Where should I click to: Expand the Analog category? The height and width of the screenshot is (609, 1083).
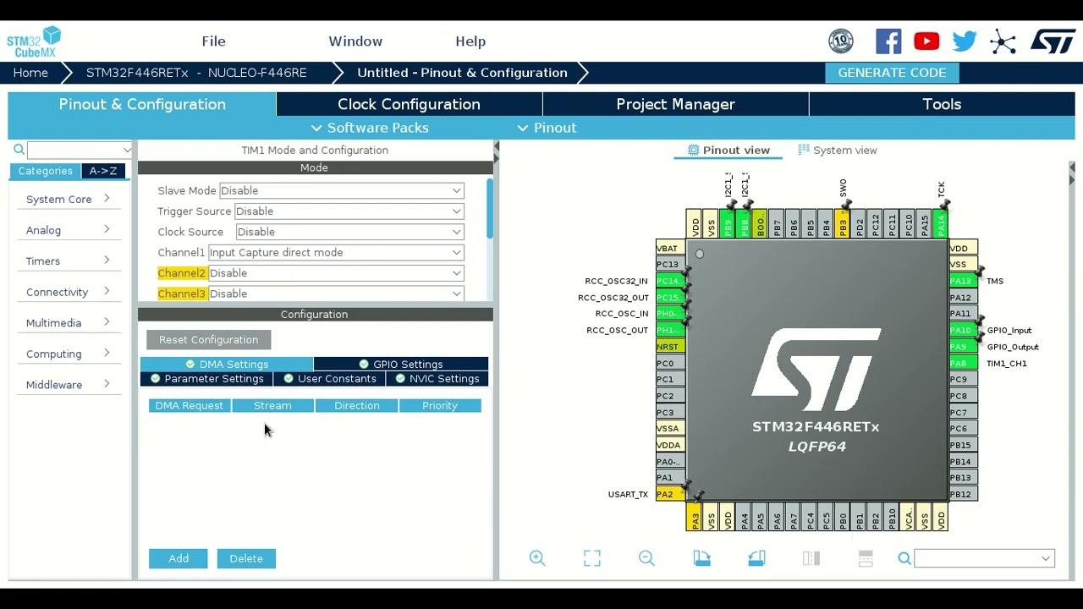pyautogui.click(x=68, y=230)
